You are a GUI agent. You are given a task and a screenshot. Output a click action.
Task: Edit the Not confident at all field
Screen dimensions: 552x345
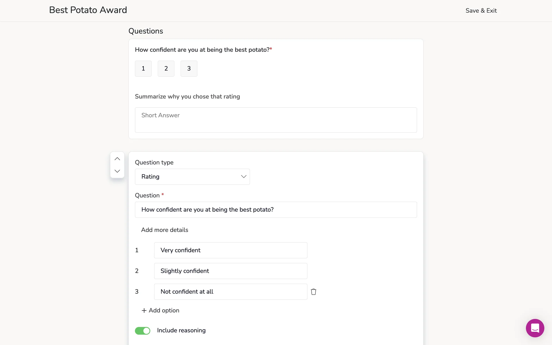231,292
